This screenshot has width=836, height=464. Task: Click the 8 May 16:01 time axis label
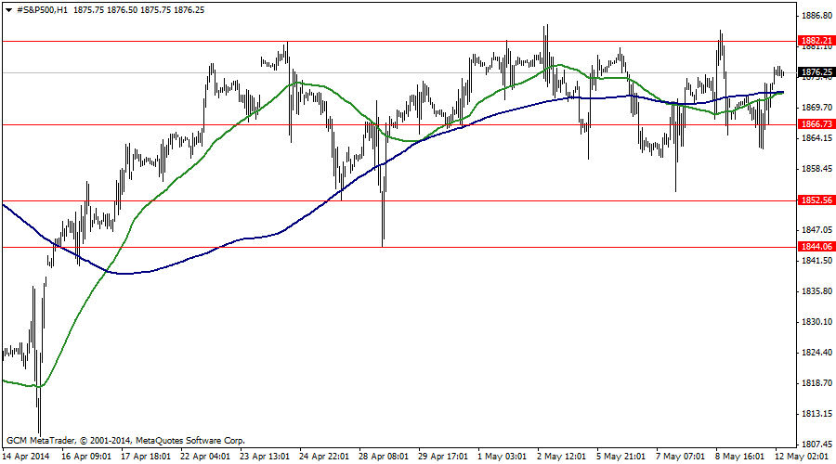(740, 457)
